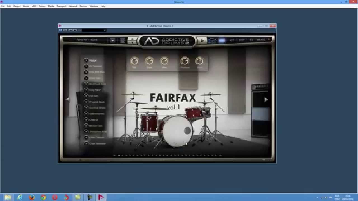
Task: Open the File menu
Action: 3,6
